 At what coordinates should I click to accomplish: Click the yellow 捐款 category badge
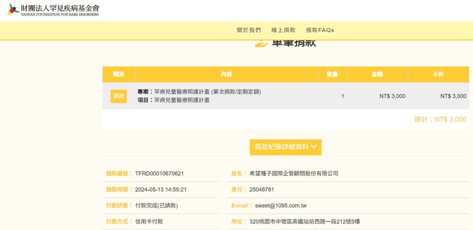(118, 96)
